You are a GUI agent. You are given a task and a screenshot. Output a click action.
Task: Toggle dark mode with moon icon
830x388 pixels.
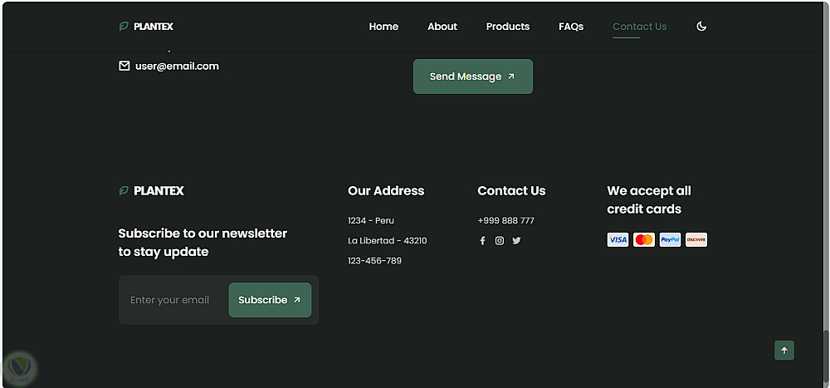(701, 27)
